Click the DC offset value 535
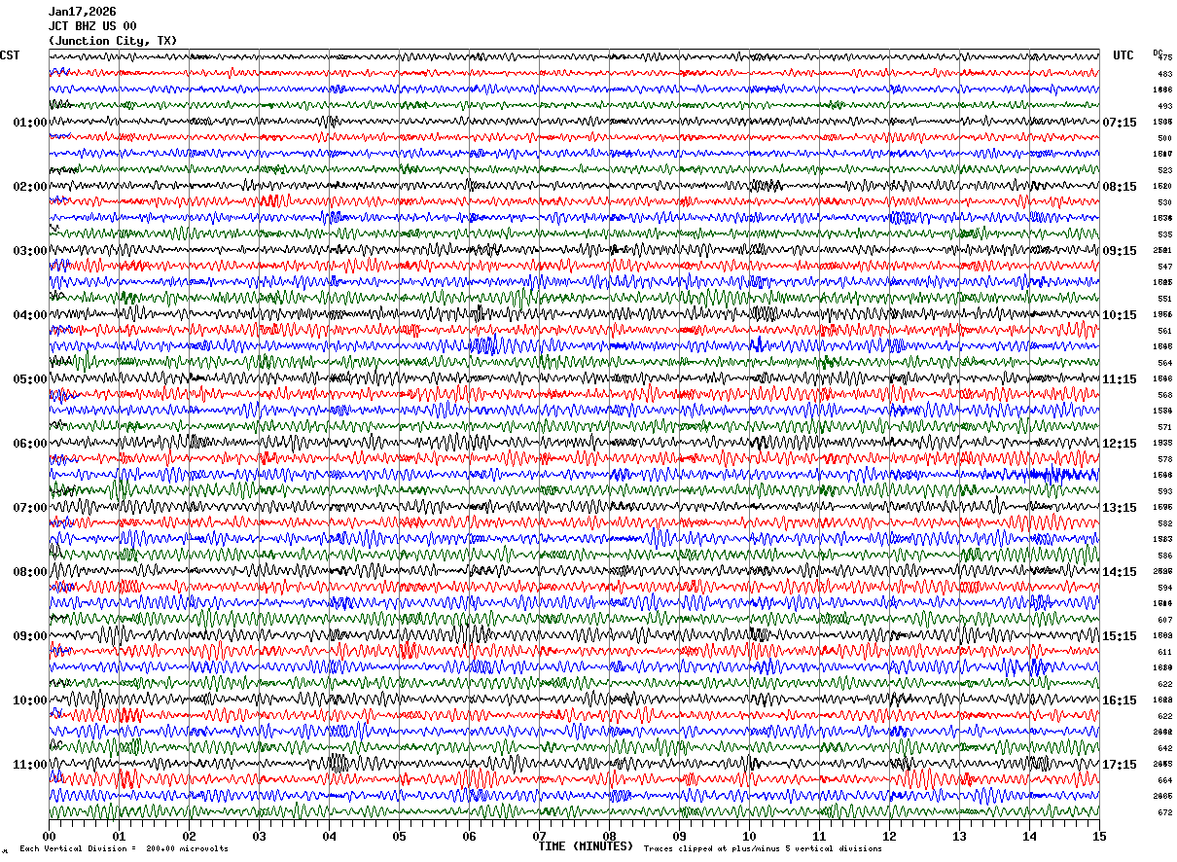Image resolution: width=1177 pixels, height=862 pixels. [x=1164, y=234]
